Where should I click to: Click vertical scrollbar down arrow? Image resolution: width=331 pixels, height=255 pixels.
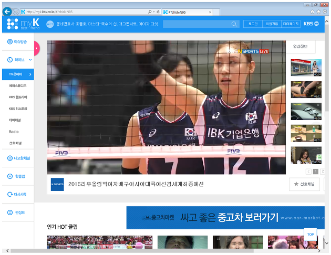(x=327, y=243)
